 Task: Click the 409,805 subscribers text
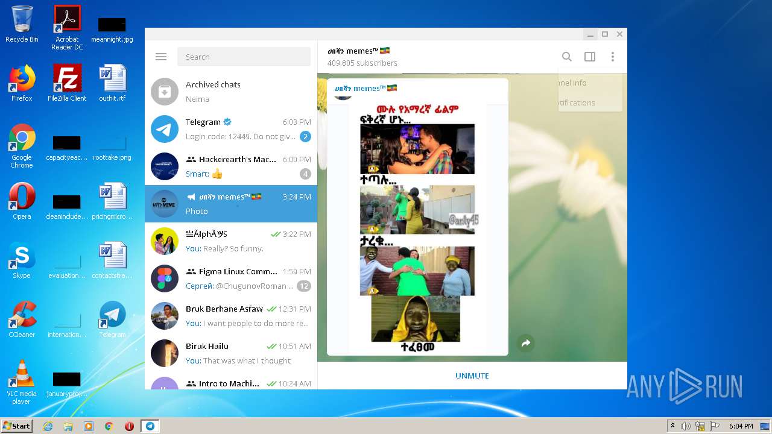coord(362,63)
